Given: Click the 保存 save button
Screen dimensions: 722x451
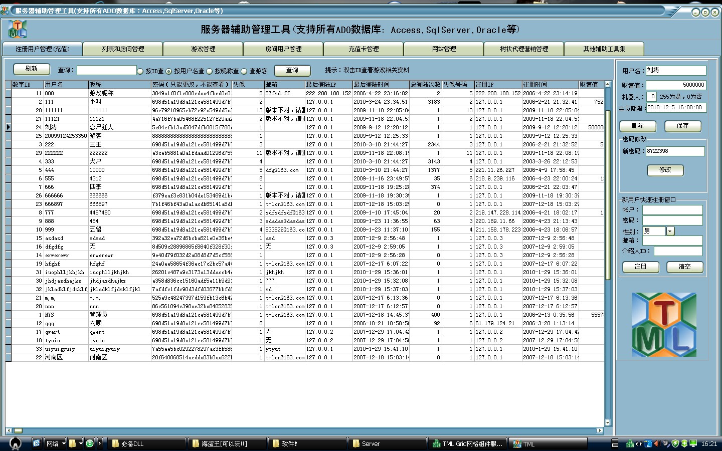Looking at the screenshot, I should pos(683,126).
